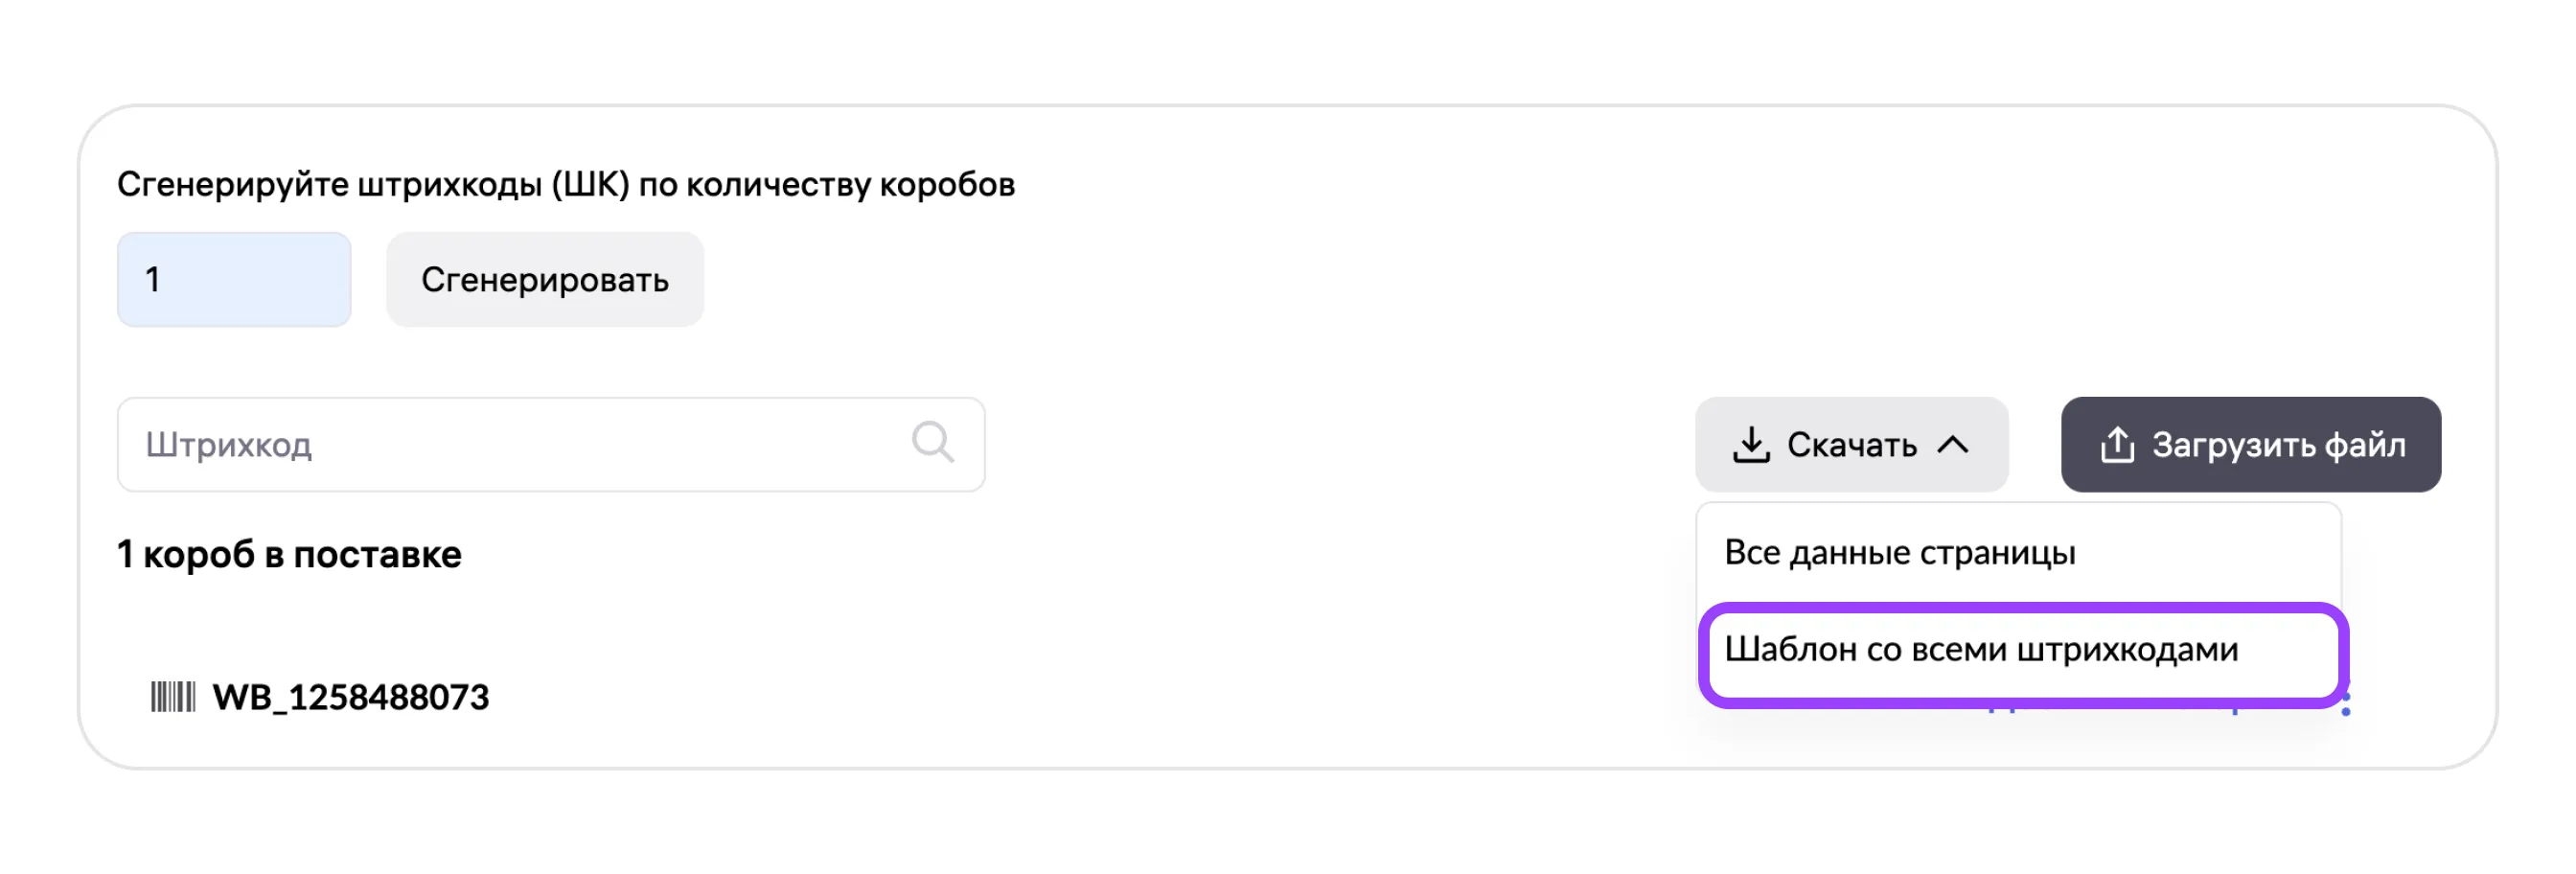The height and width of the screenshot is (874, 2576).
Task: Click the Штрихкод placeholder text
Action: click(x=229, y=445)
